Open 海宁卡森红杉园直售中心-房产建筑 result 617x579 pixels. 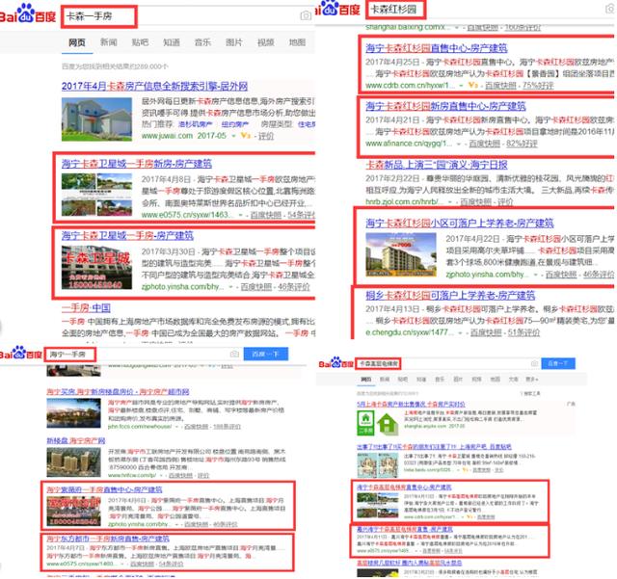click(x=437, y=48)
